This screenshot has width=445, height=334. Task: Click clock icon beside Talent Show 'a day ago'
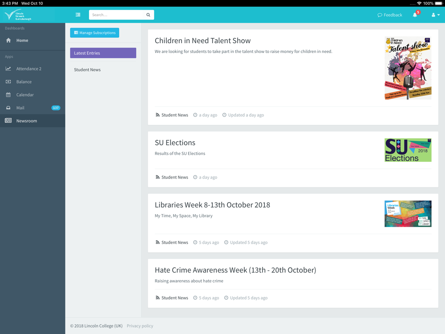195,115
